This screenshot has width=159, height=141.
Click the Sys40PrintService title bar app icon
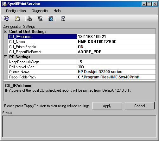[x=4, y=4]
